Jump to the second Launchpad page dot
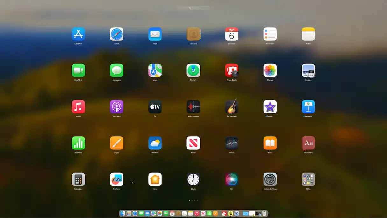The height and width of the screenshot is (218, 387). [x=192, y=200]
